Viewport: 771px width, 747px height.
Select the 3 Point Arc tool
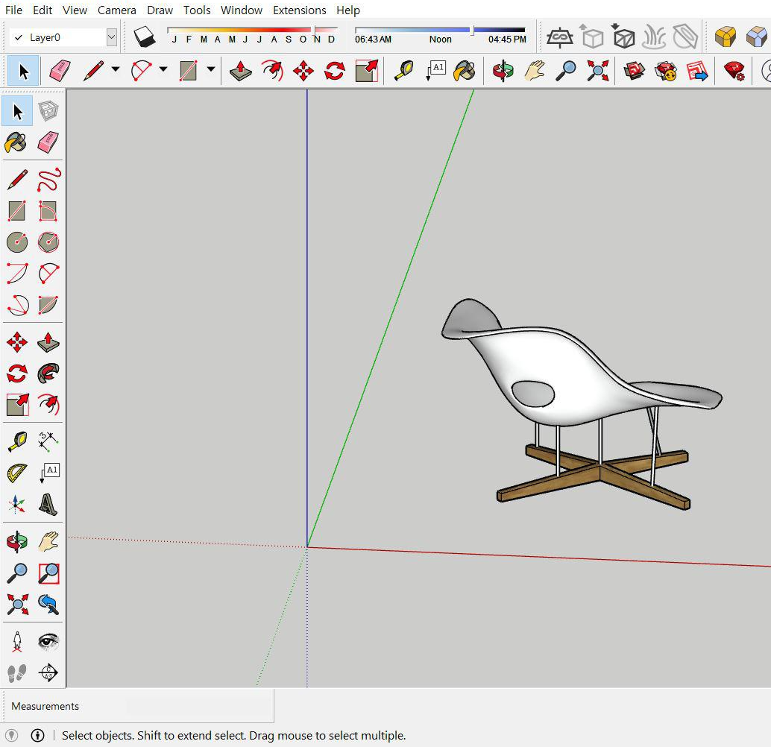coord(17,305)
